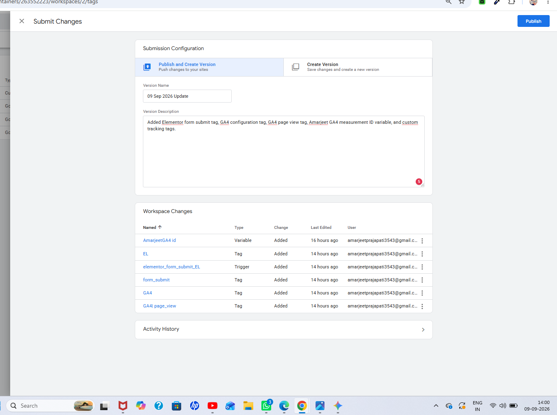Open WhatsApp from the taskbar
This screenshot has height=415, width=557.
267,406
